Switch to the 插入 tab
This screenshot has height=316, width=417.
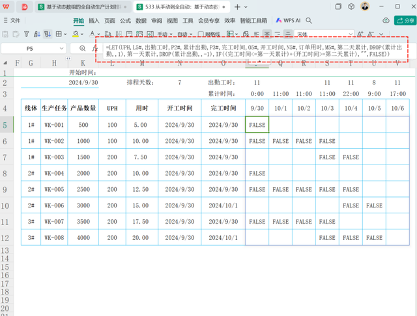(x=94, y=21)
